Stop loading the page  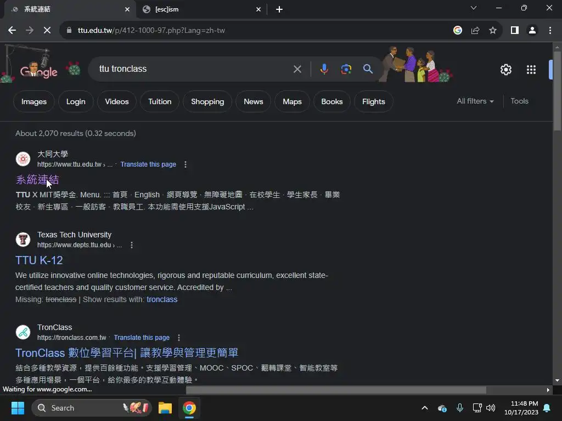[47, 31]
